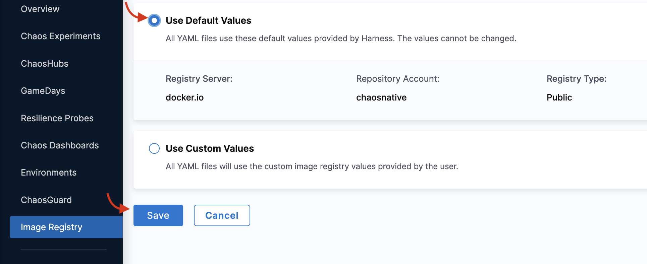Save the image registry settings
This screenshot has height=264, width=647.
click(x=158, y=215)
